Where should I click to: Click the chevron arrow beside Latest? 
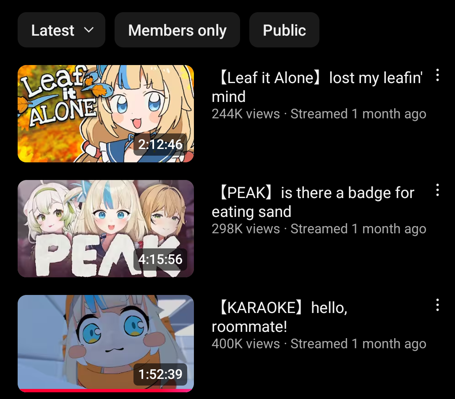tap(89, 30)
